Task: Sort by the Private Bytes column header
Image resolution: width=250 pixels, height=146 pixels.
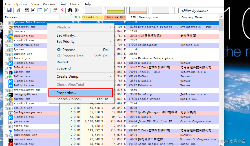Action: coord(92,17)
